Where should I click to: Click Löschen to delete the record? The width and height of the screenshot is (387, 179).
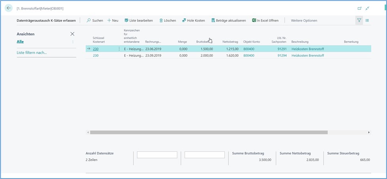coord(167,21)
